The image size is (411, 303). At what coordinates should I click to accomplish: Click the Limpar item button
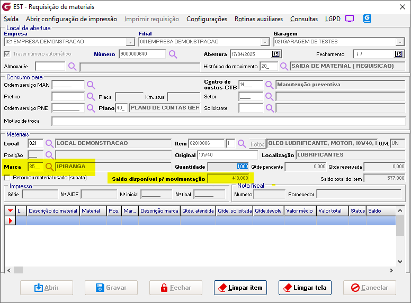240,288
